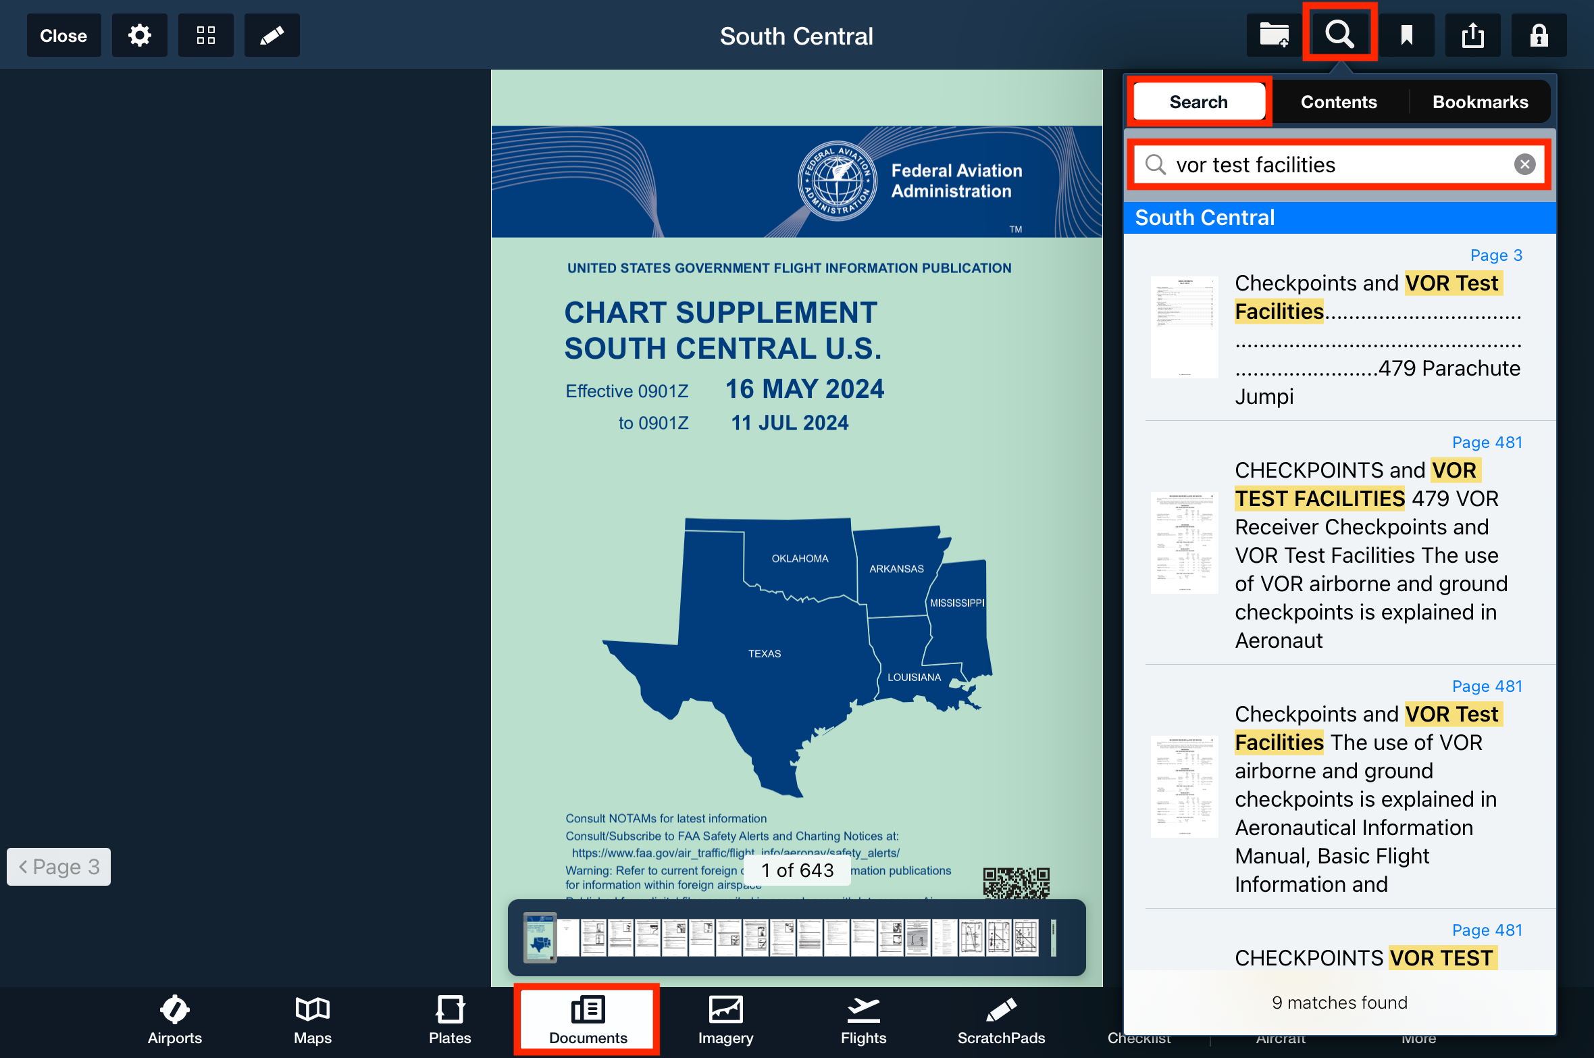Toggle the lock icon in toolbar

click(1539, 35)
